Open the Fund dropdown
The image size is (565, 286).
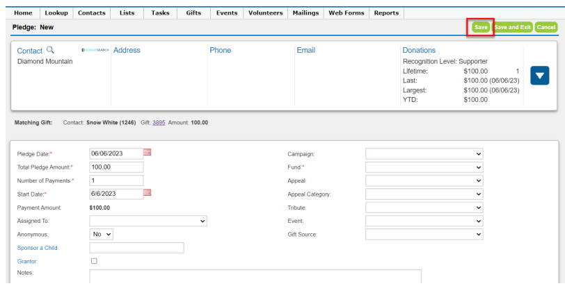pyautogui.click(x=424, y=167)
